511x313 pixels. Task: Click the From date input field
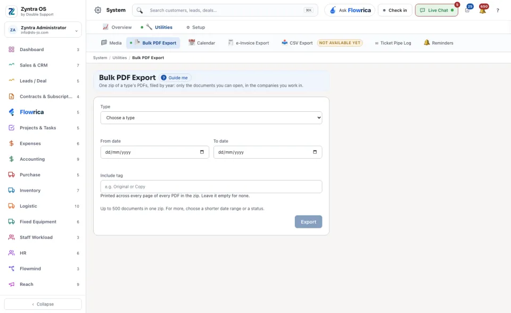(x=154, y=152)
